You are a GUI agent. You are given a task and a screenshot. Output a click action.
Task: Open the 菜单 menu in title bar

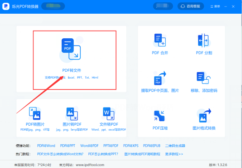click(215, 6)
